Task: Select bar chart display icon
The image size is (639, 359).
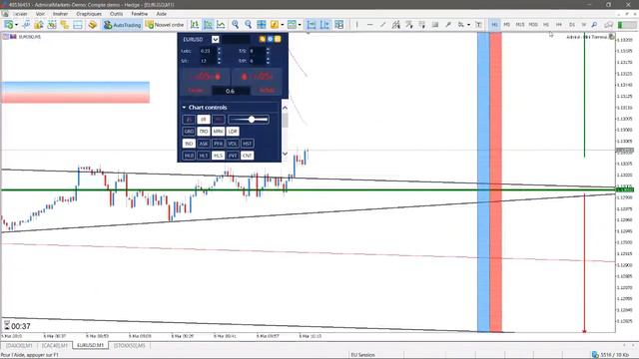Action: pos(195,25)
